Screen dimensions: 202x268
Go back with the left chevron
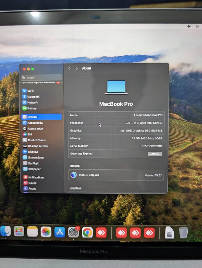69,68
